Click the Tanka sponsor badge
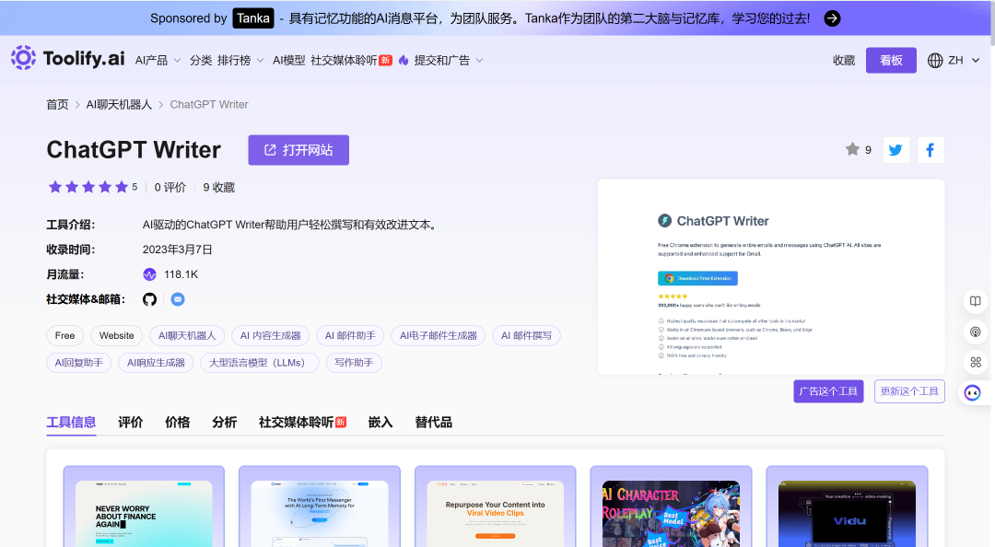Image resolution: width=995 pixels, height=547 pixels. [x=253, y=18]
